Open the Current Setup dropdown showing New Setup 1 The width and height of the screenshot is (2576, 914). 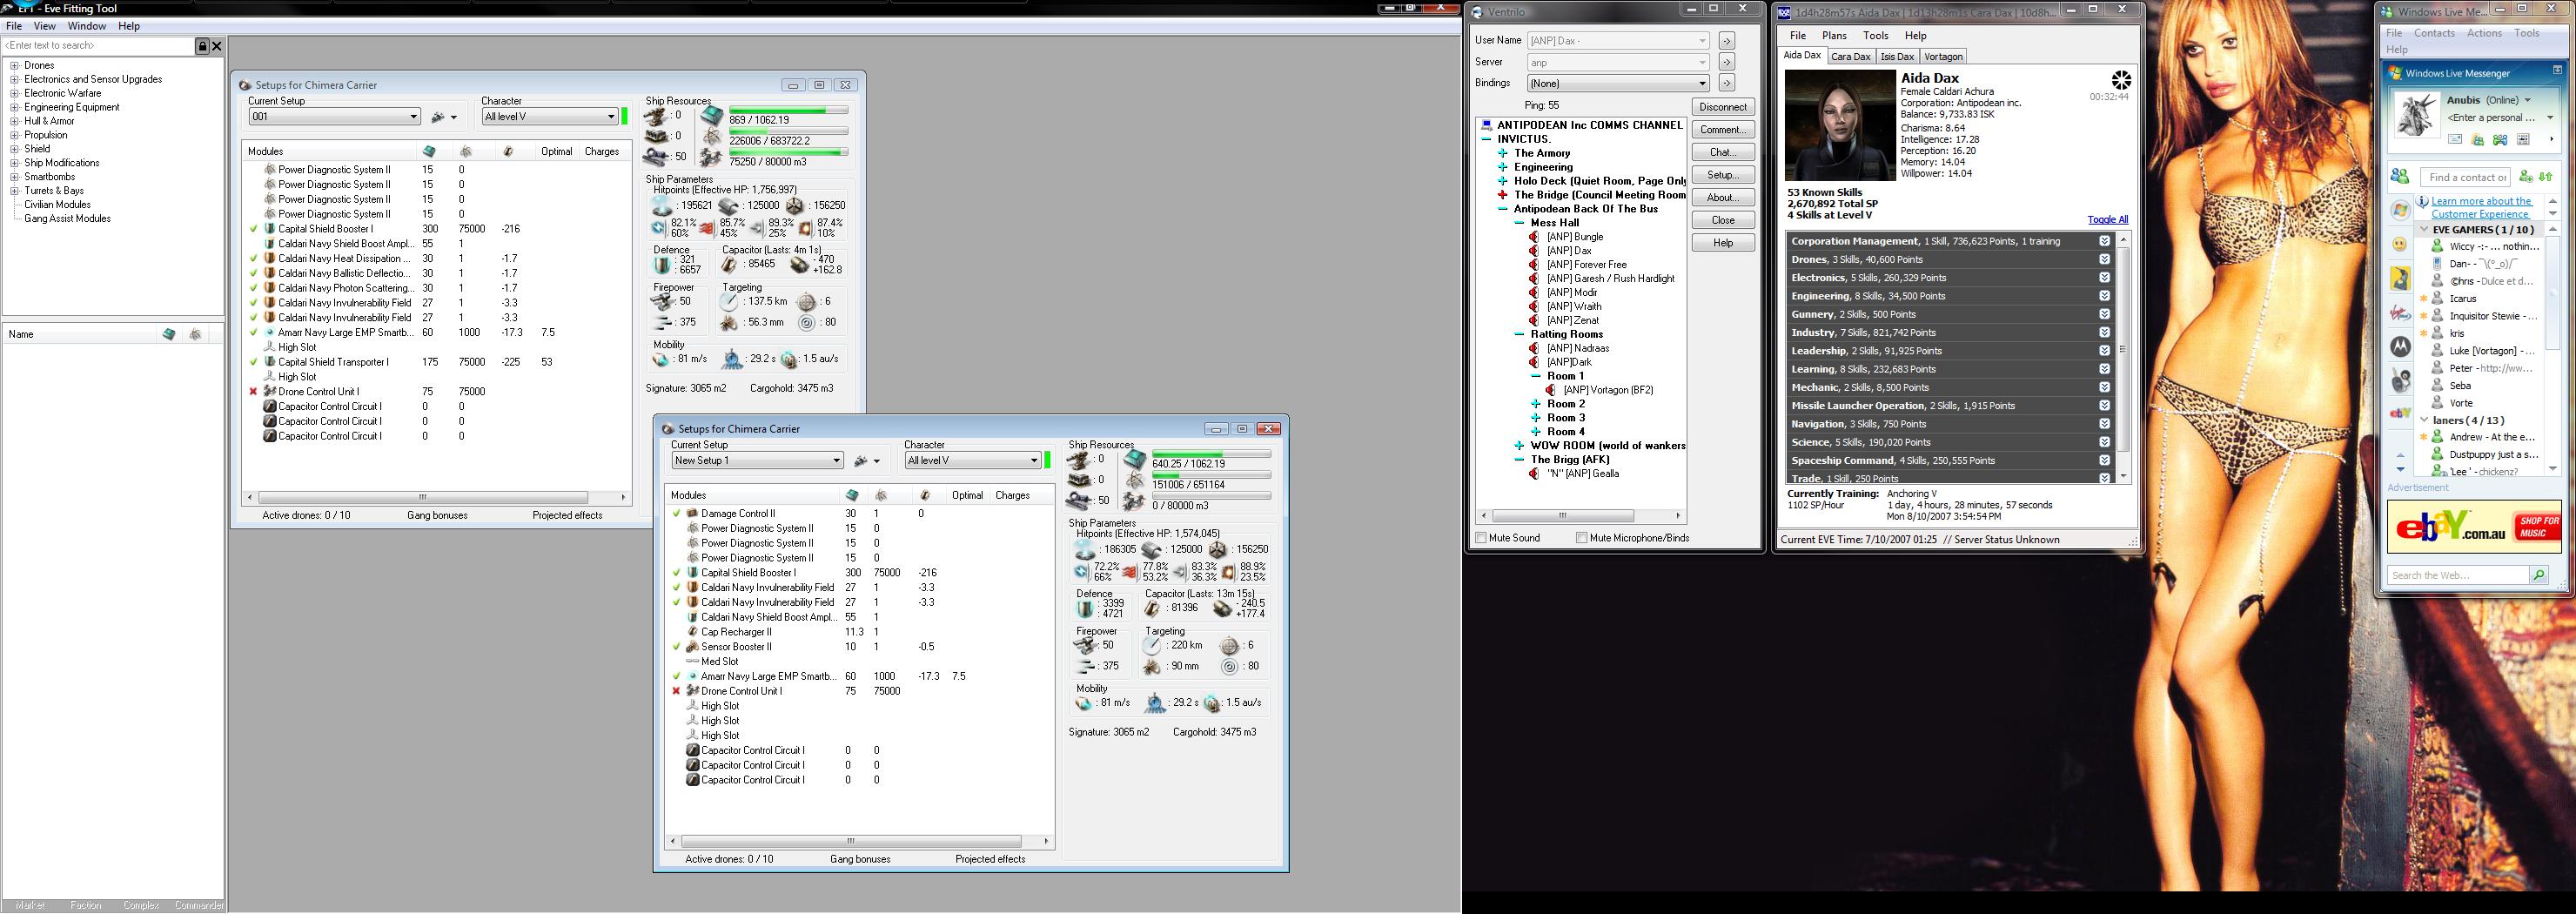pyautogui.click(x=757, y=460)
